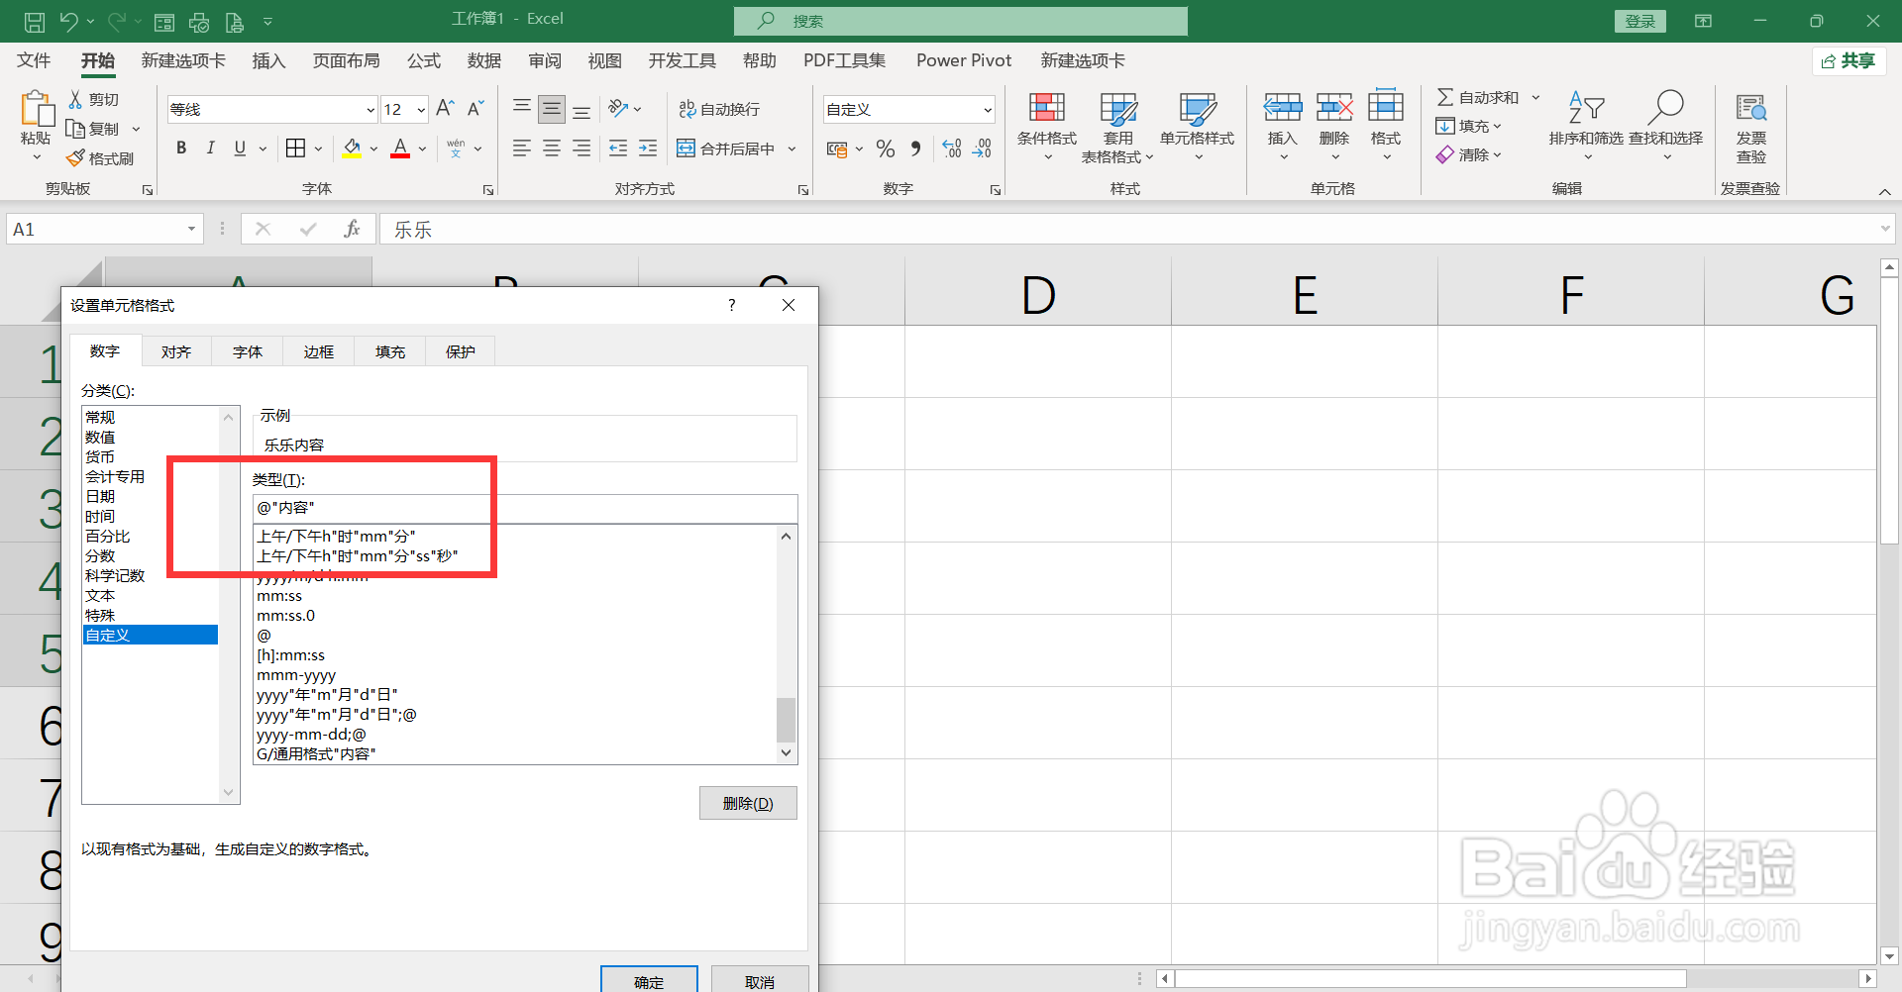The image size is (1902, 992).
Task: Toggle Bold formatting
Action: pyautogui.click(x=181, y=149)
